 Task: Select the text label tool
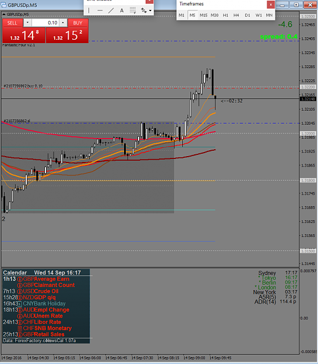pyautogui.click(x=122, y=10)
